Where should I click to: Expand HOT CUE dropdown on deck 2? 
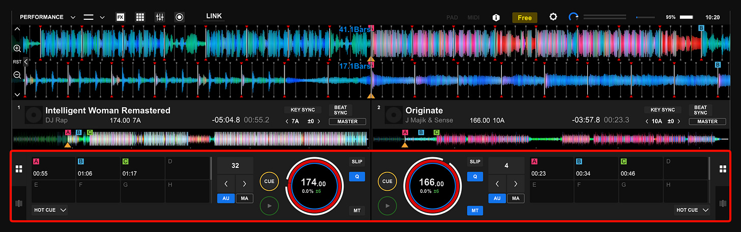(692, 210)
